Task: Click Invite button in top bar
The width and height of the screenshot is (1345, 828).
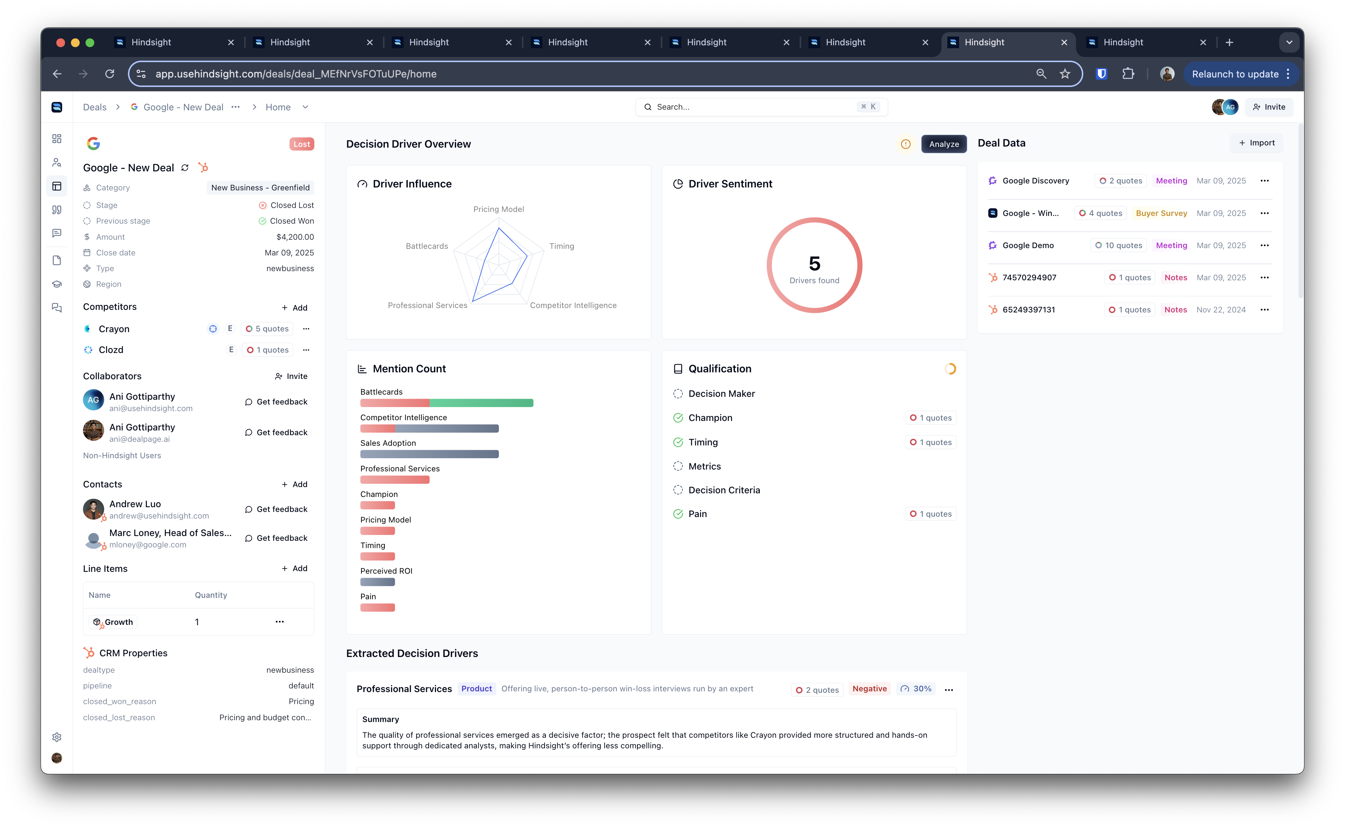Action: point(1269,107)
